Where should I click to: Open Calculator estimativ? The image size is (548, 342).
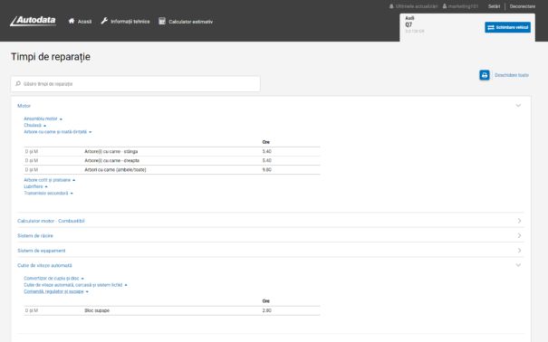[x=186, y=22]
